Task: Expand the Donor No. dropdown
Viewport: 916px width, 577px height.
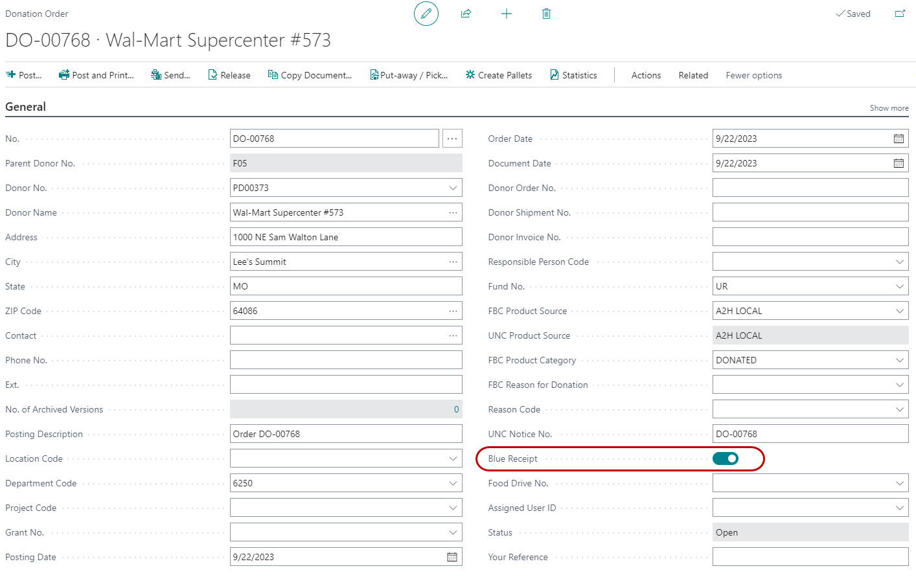Action: tap(453, 188)
